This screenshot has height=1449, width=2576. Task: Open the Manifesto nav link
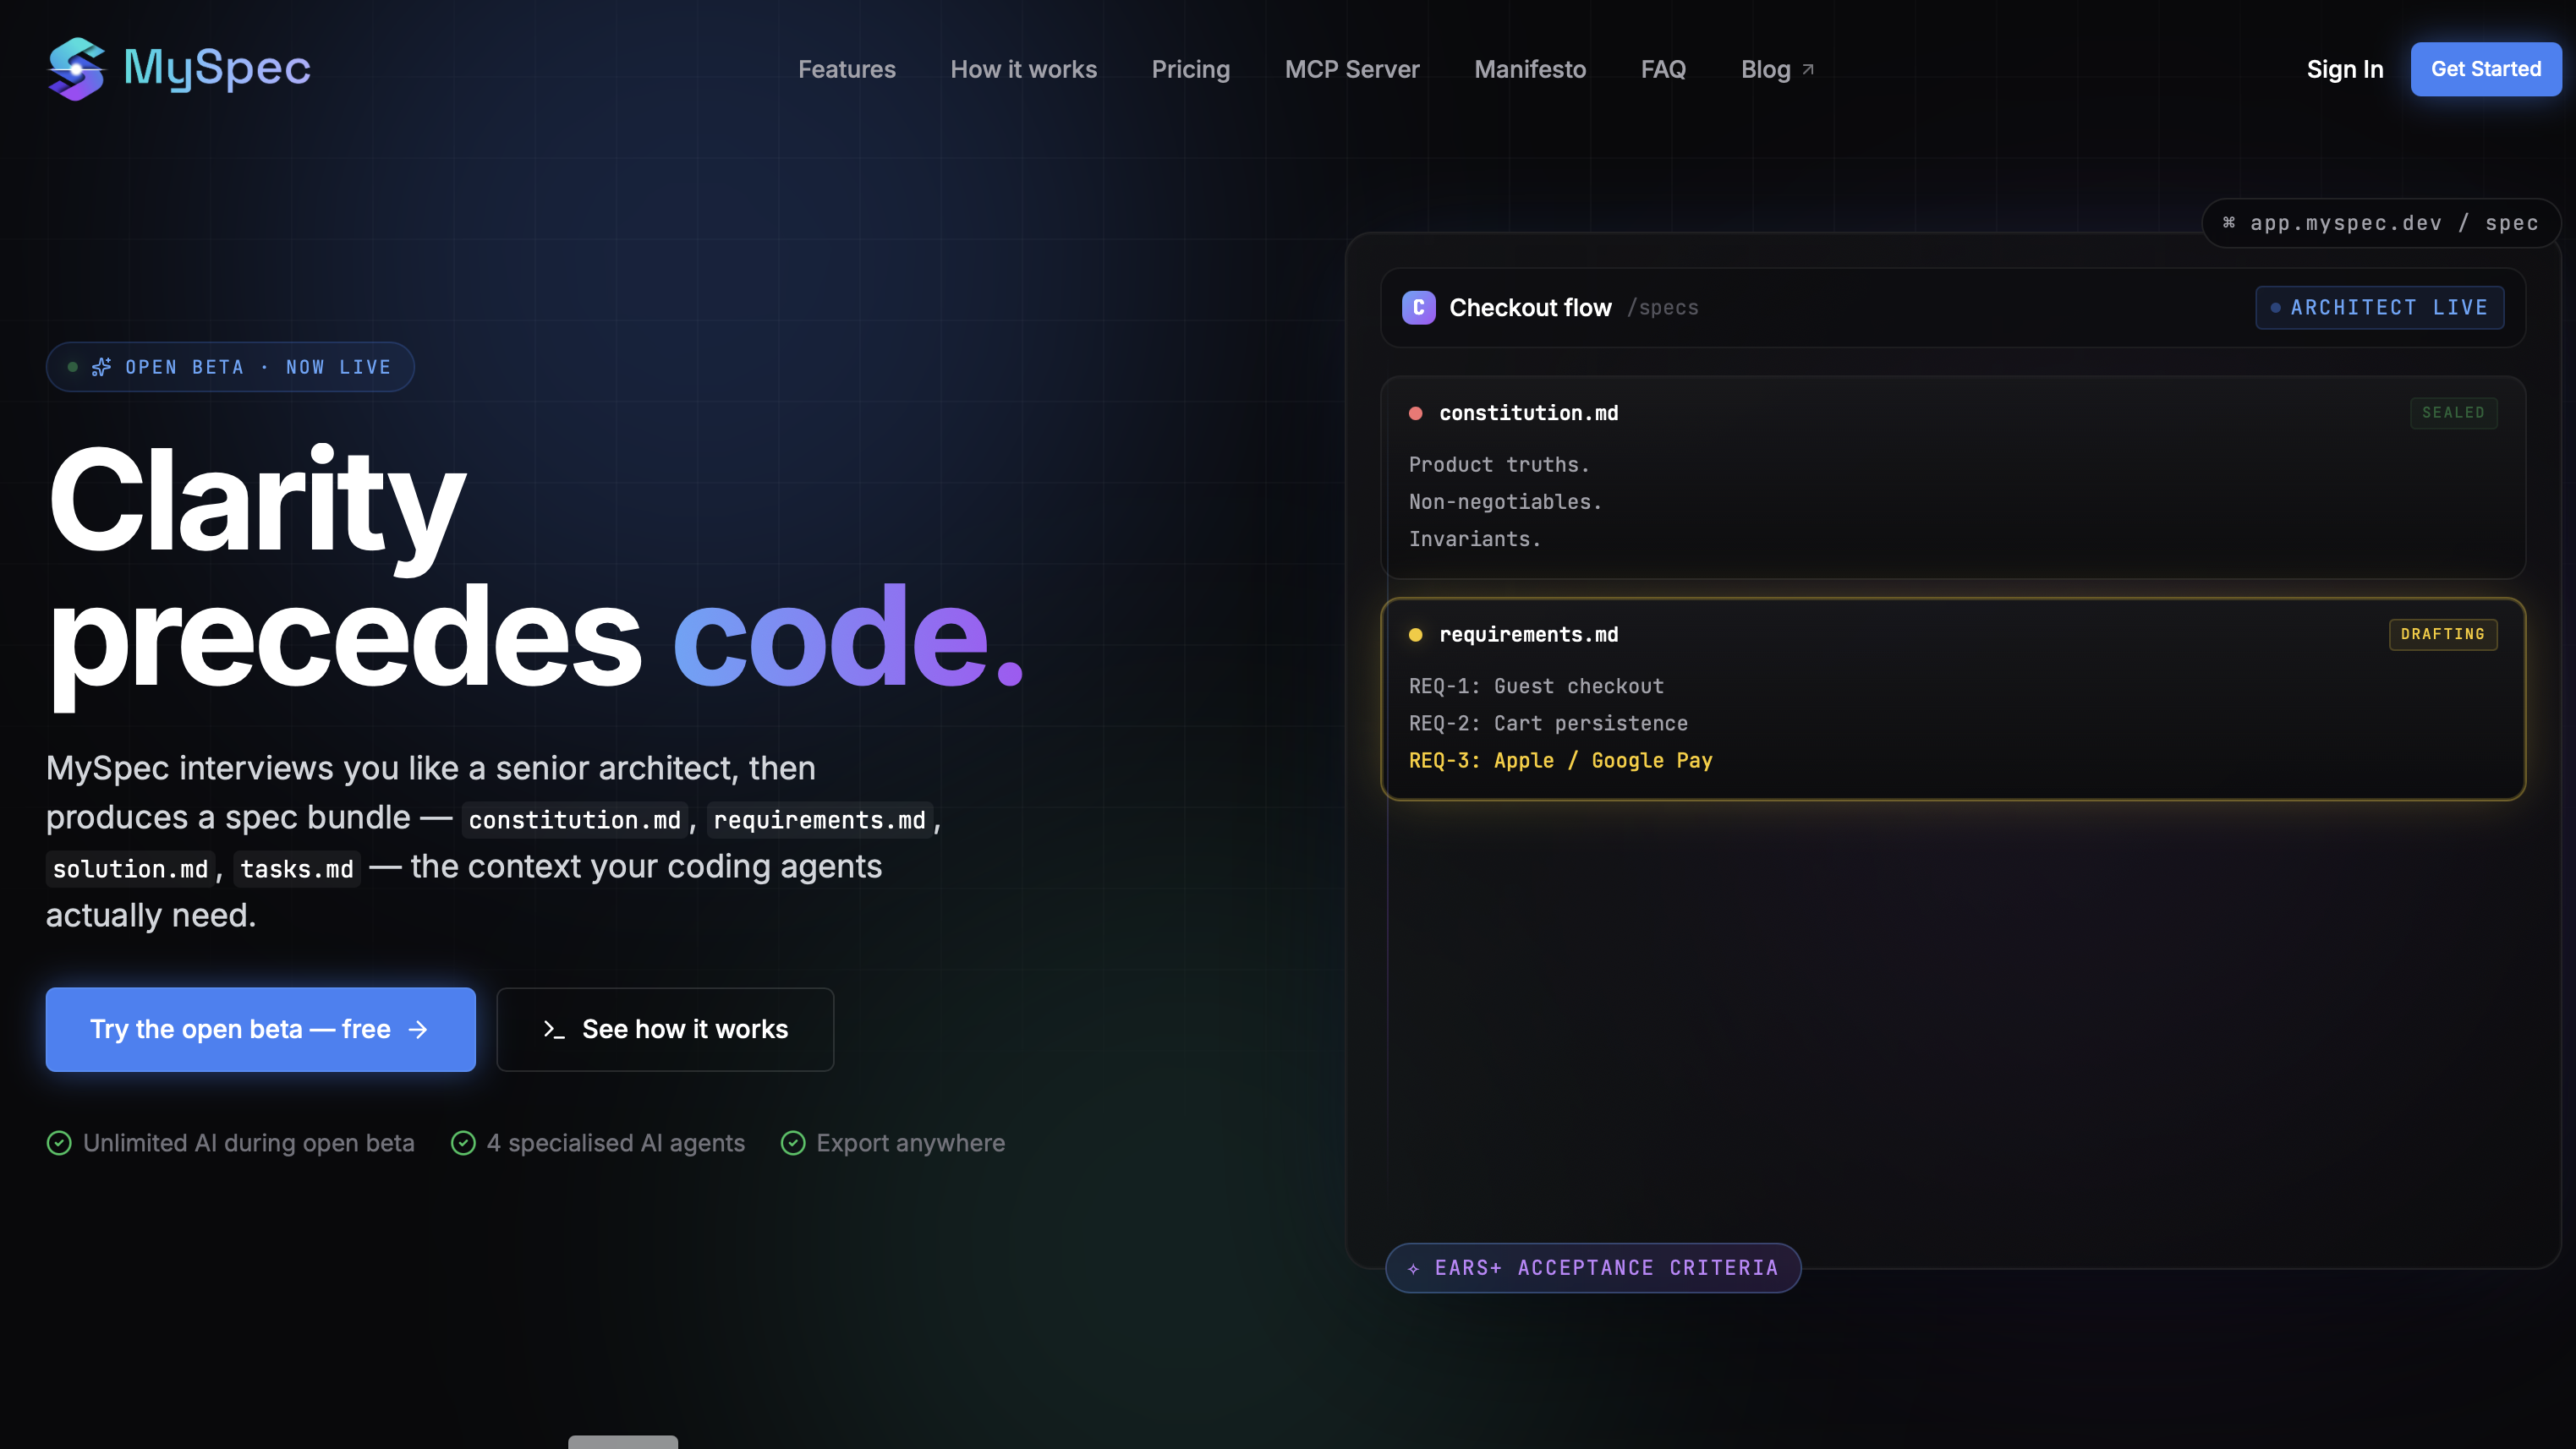pos(1530,69)
